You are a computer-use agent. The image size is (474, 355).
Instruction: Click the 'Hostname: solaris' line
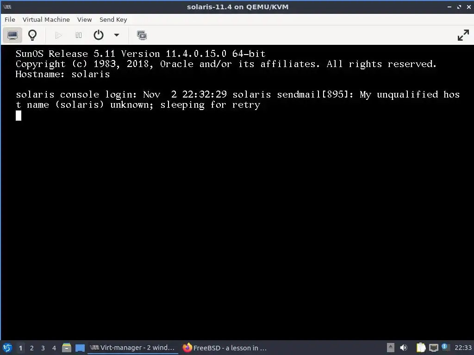(x=62, y=74)
